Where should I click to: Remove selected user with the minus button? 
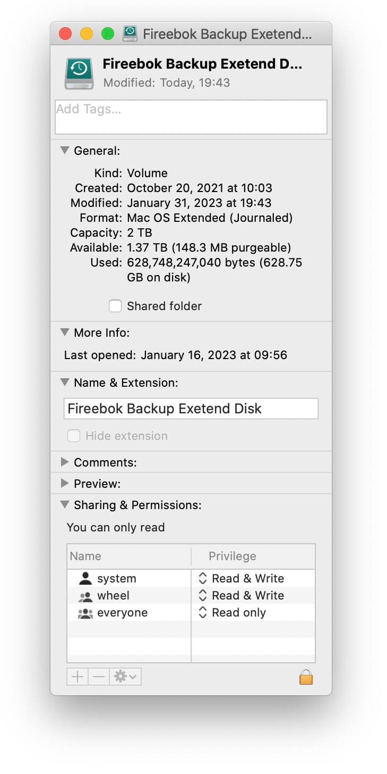pos(99,677)
